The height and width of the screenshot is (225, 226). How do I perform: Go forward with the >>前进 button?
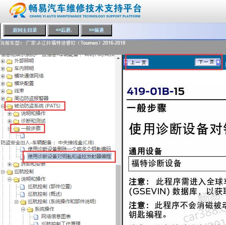pos(96,30)
